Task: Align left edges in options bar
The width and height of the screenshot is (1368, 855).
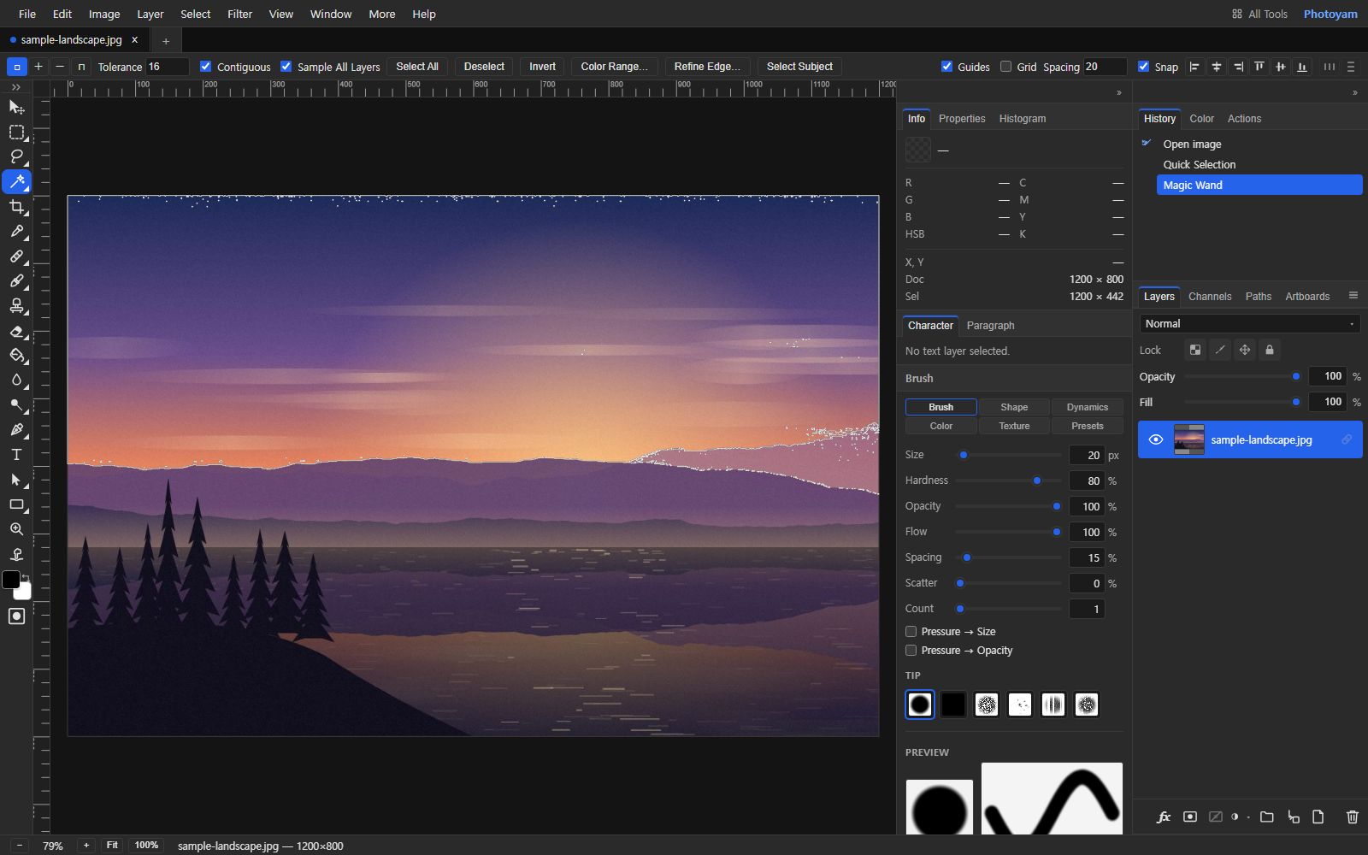Action: coord(1194,67)
